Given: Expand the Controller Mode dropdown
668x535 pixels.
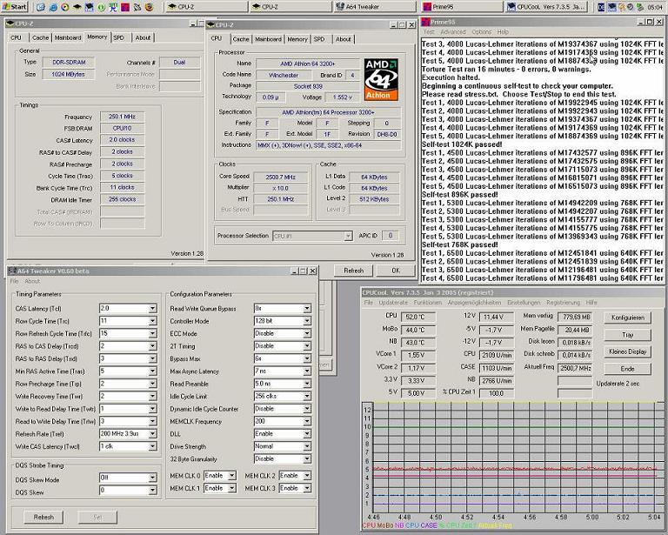Looking at the screenshot, I should (307, 321).
